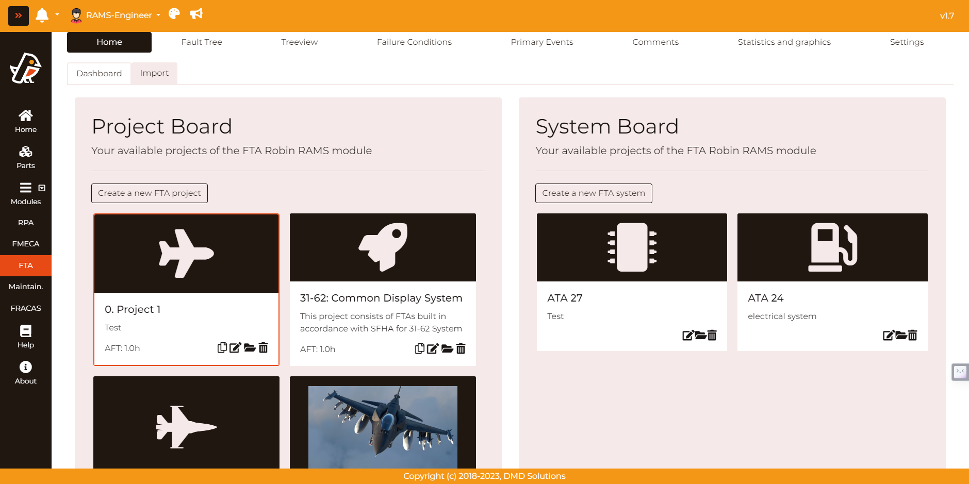
Task: Open the Parts section in sidebar
Action: point(25,157)
